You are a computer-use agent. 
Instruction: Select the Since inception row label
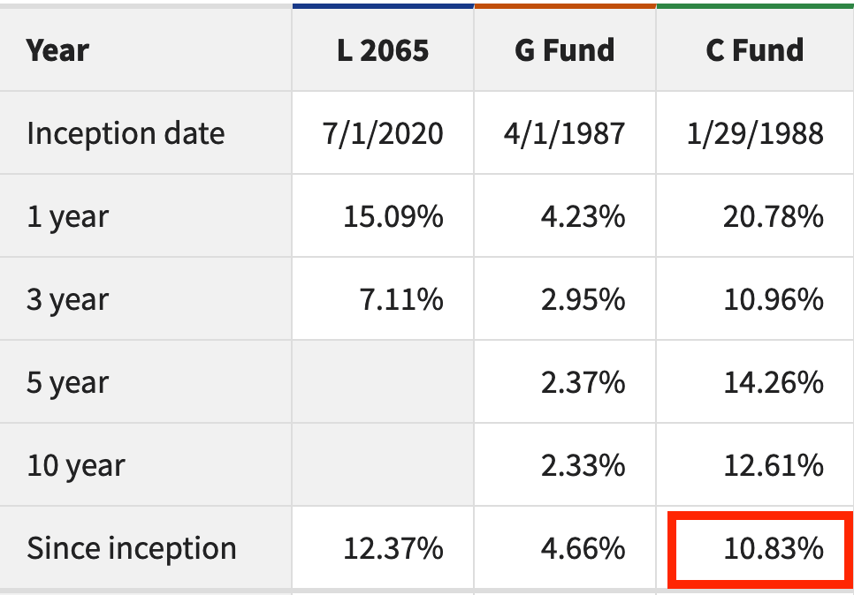[132, 548]
